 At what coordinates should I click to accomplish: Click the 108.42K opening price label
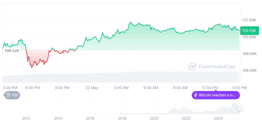[x=12, y=51]
